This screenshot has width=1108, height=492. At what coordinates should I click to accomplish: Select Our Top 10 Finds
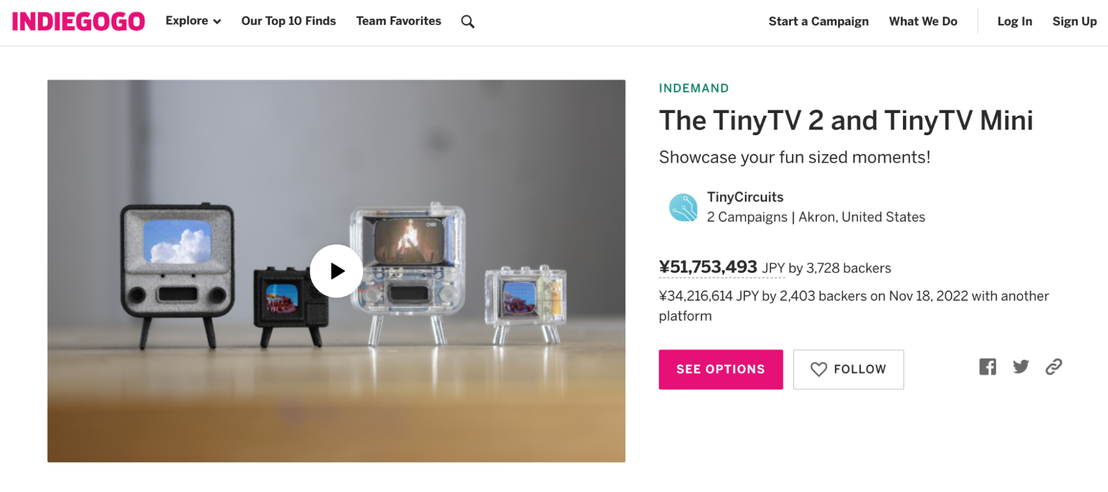click(x=288, y=20)
